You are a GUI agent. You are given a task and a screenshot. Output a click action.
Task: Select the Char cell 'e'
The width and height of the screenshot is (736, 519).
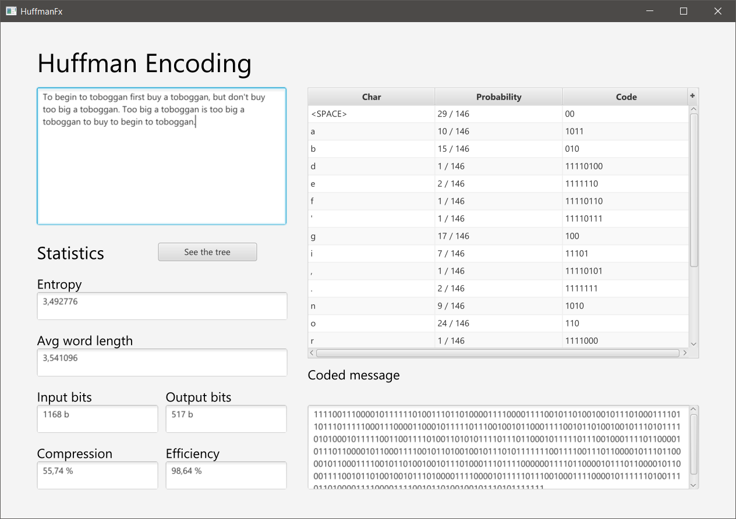click(x=371, y=184)
